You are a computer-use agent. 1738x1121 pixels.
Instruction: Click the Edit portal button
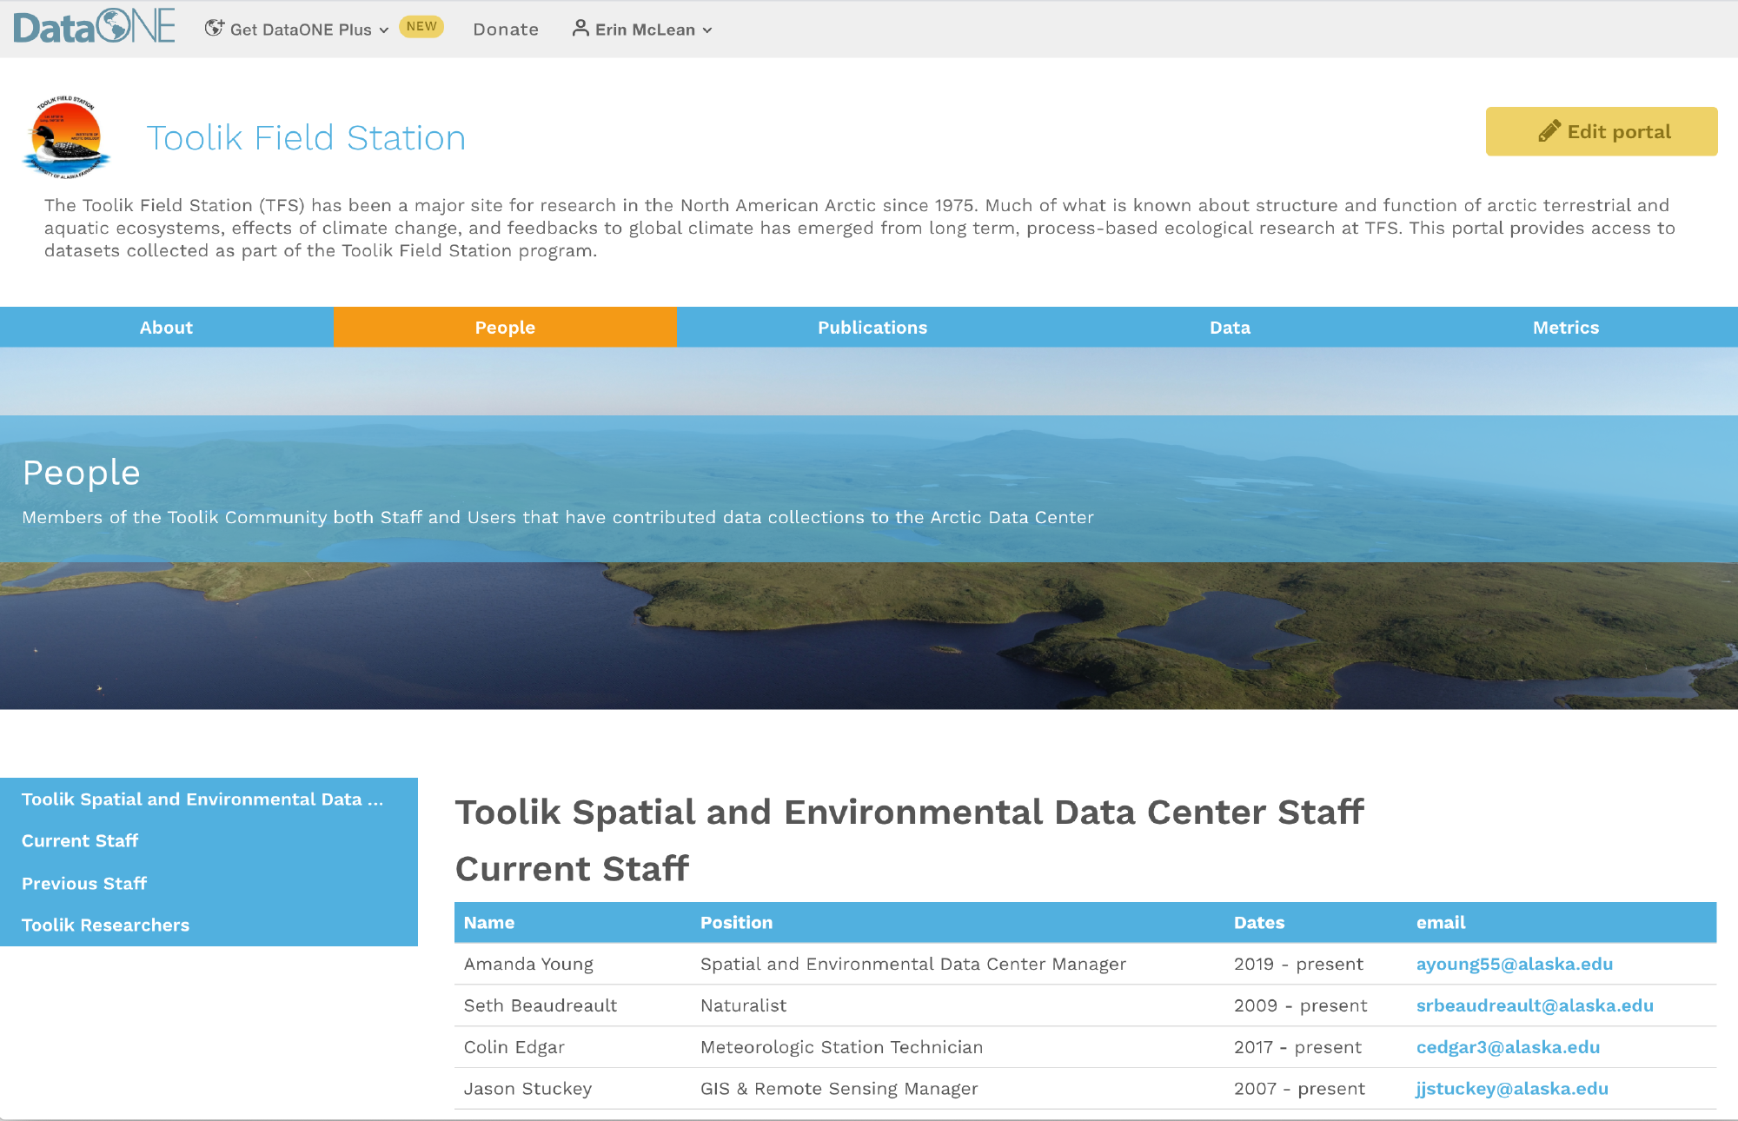pos(1602,131)
